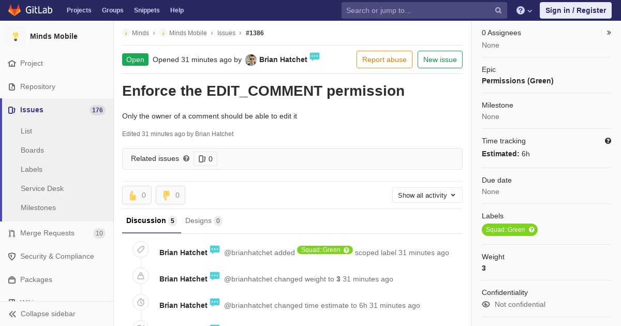Click the Issues count badge 176
621x326 pixels.
coord(97,110)
